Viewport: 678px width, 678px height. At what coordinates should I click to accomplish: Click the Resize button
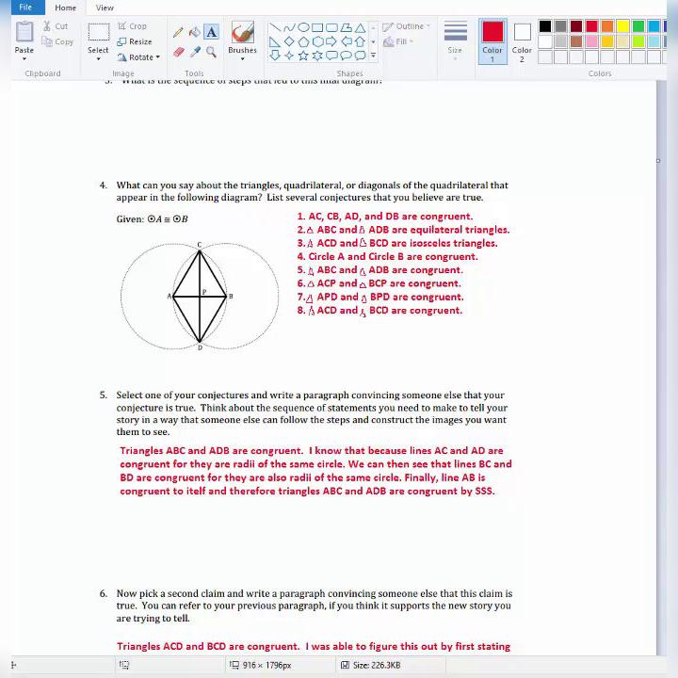tap(135, 41)
